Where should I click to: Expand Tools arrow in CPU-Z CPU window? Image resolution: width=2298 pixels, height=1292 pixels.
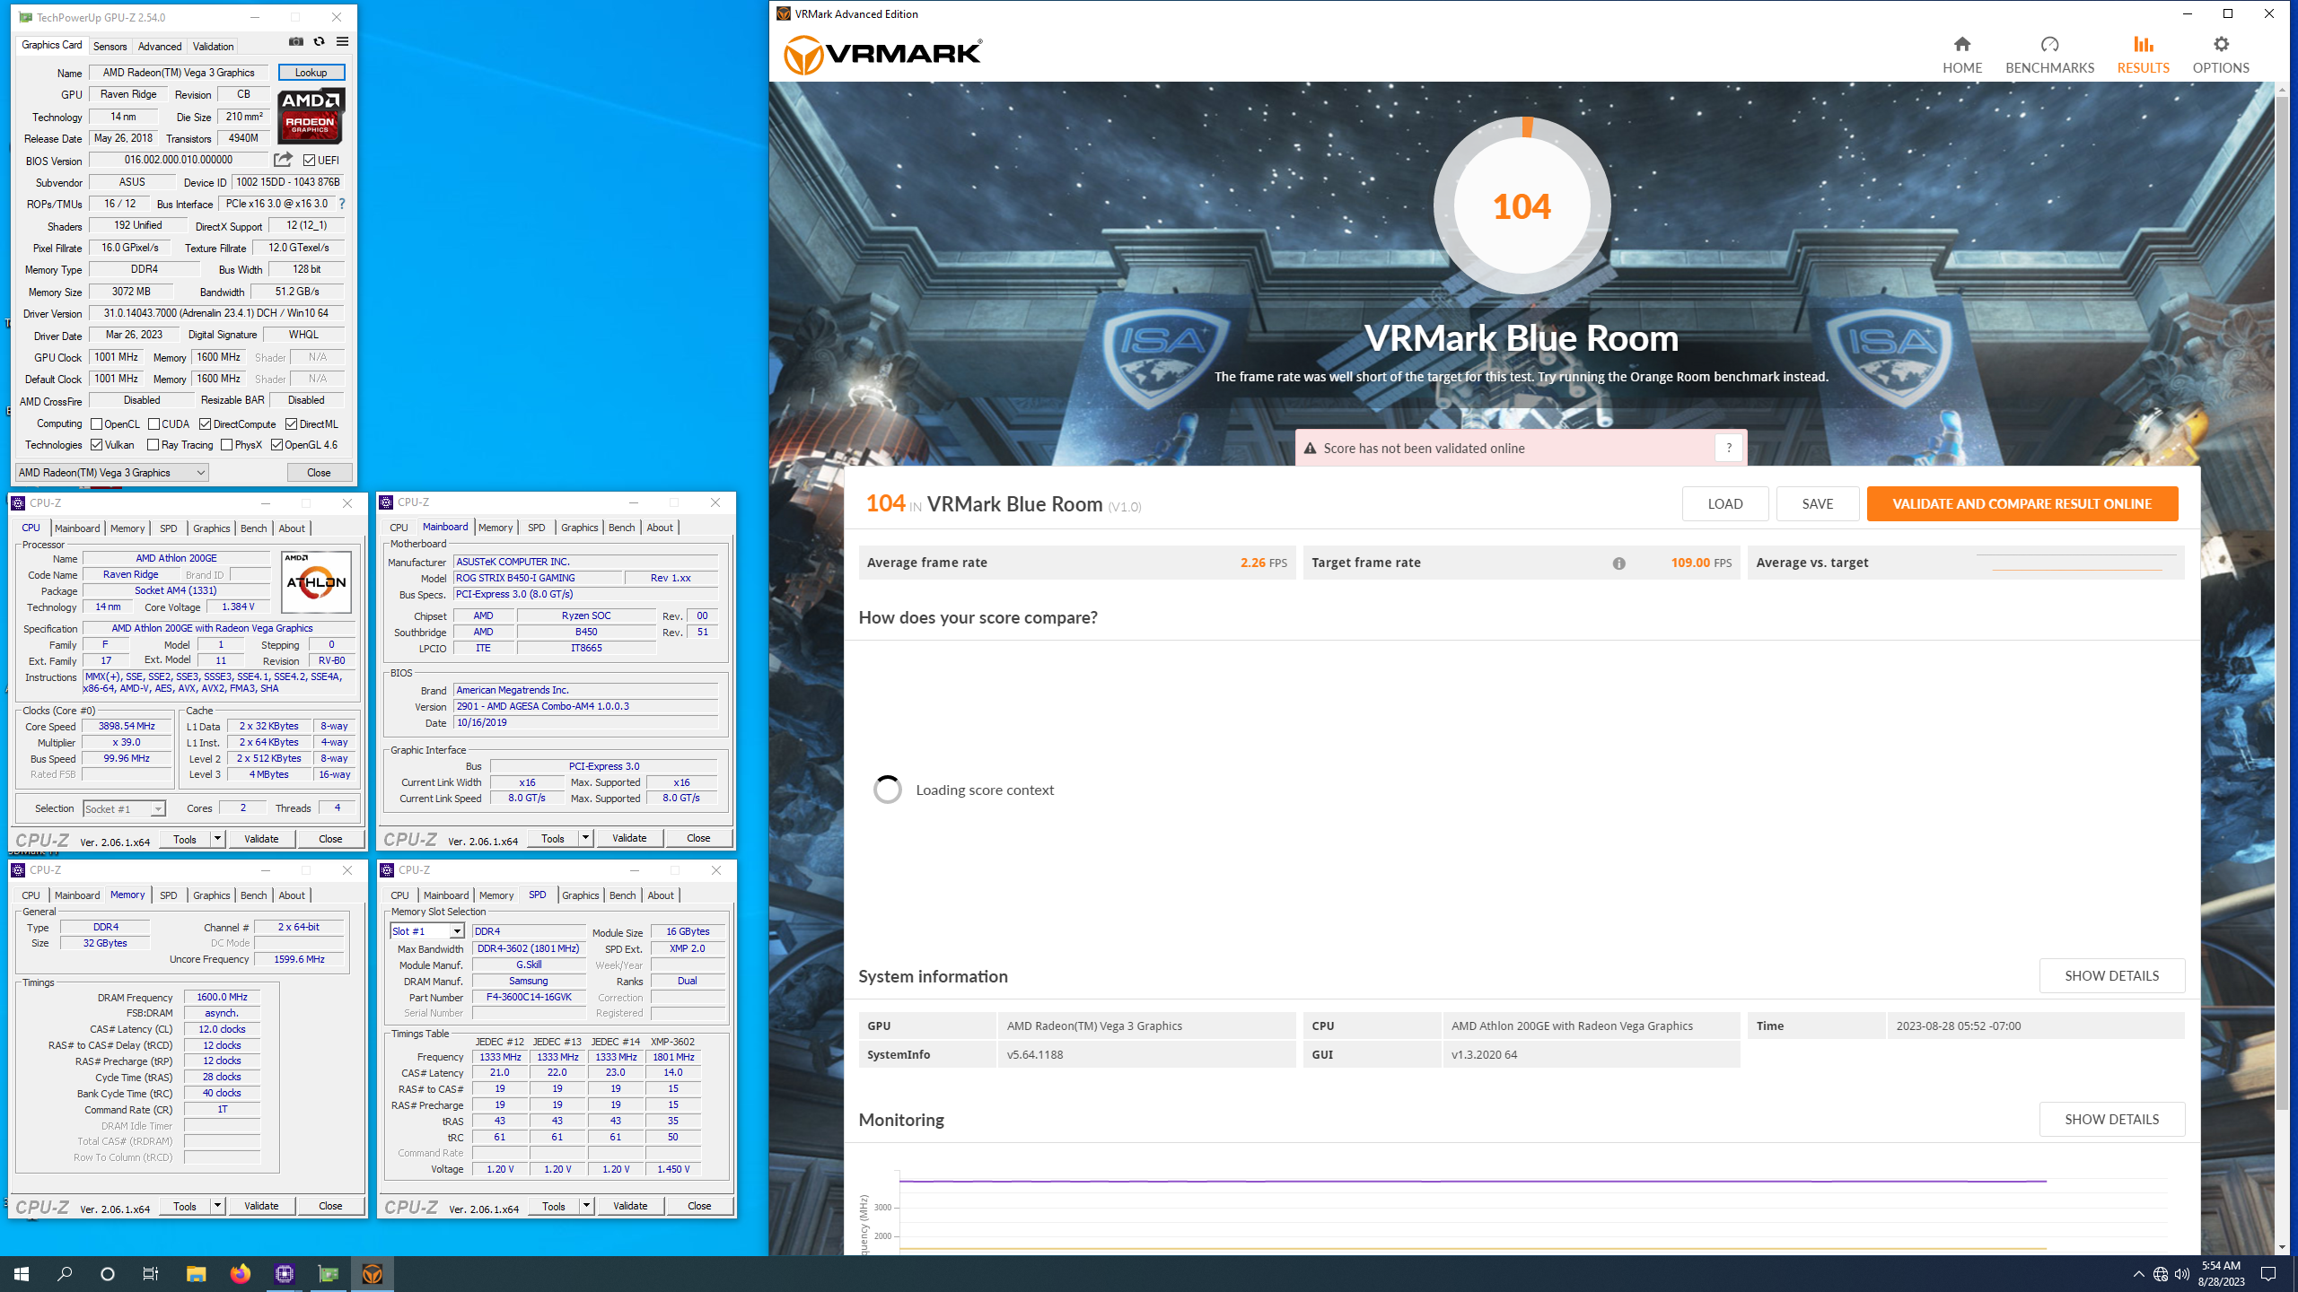coord(217,839)
